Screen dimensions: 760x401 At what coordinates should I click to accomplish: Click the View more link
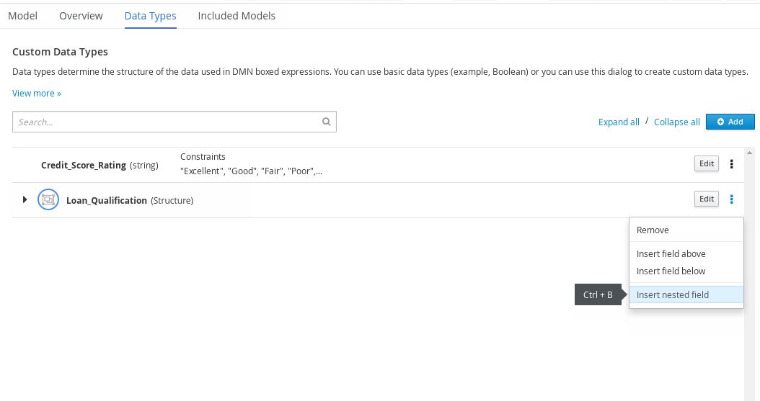pyautogui.click(x=37, y=94)
